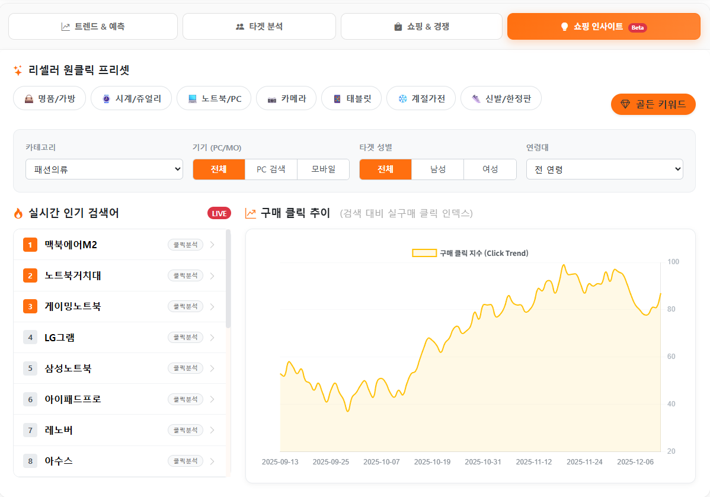
Task: Expand details for 맥북에어M2 keyword row
Action: click(x=212, y=245)
